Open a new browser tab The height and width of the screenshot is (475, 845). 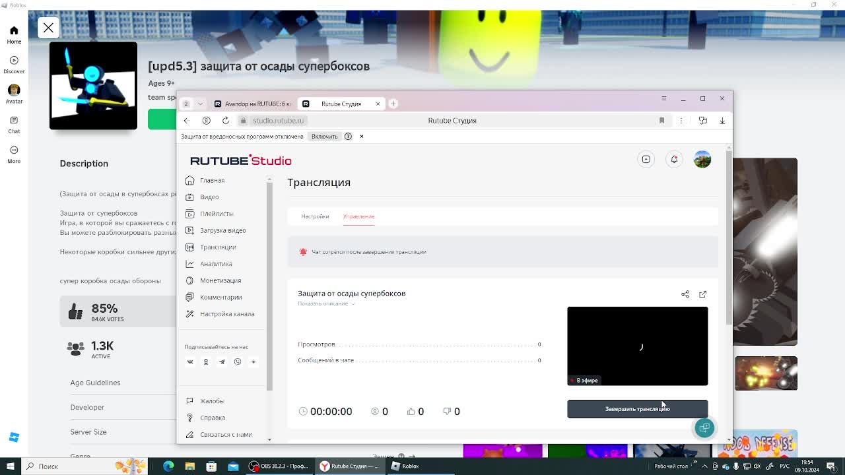coord(393,104)
